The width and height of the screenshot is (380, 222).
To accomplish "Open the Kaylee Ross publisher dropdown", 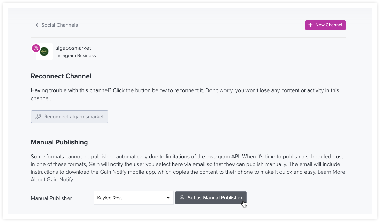I will click(x=134, y=198).
